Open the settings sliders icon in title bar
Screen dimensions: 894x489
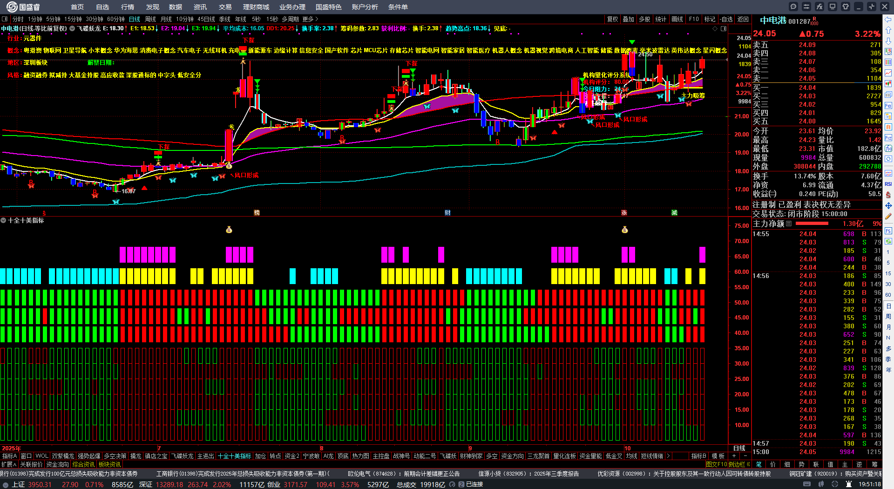pyautogui.click(x=806, y=7)
